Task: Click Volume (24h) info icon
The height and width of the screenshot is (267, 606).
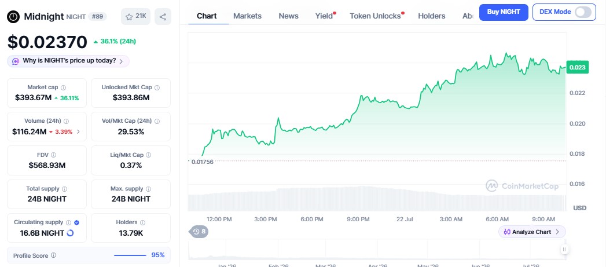Action: tap(66, 121)
